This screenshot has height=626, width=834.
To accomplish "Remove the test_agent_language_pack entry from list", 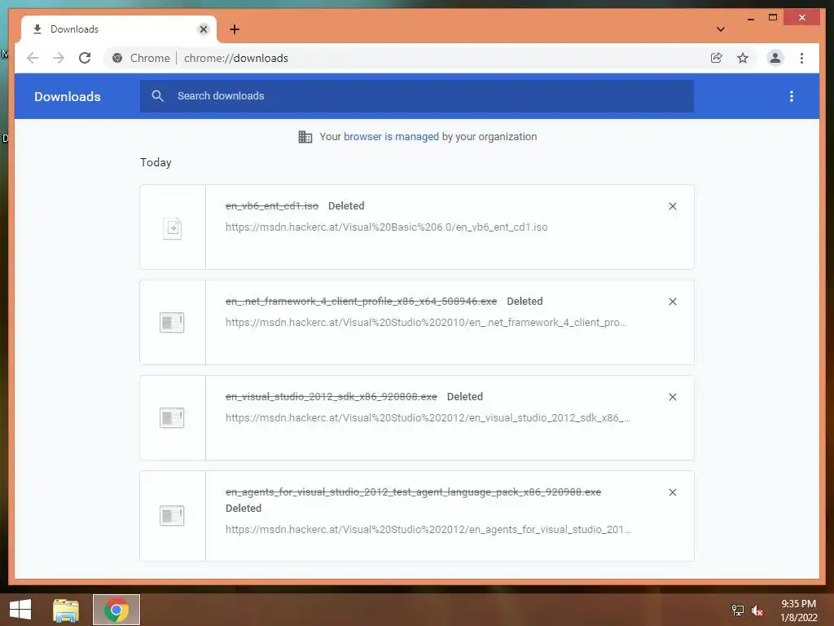I will pos(672,492).
